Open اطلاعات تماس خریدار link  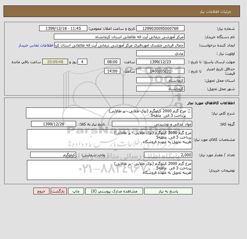(x=36, y=45)
